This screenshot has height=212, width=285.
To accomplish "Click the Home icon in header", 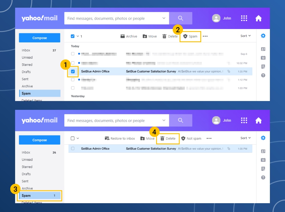I will (x=258, y=18).
